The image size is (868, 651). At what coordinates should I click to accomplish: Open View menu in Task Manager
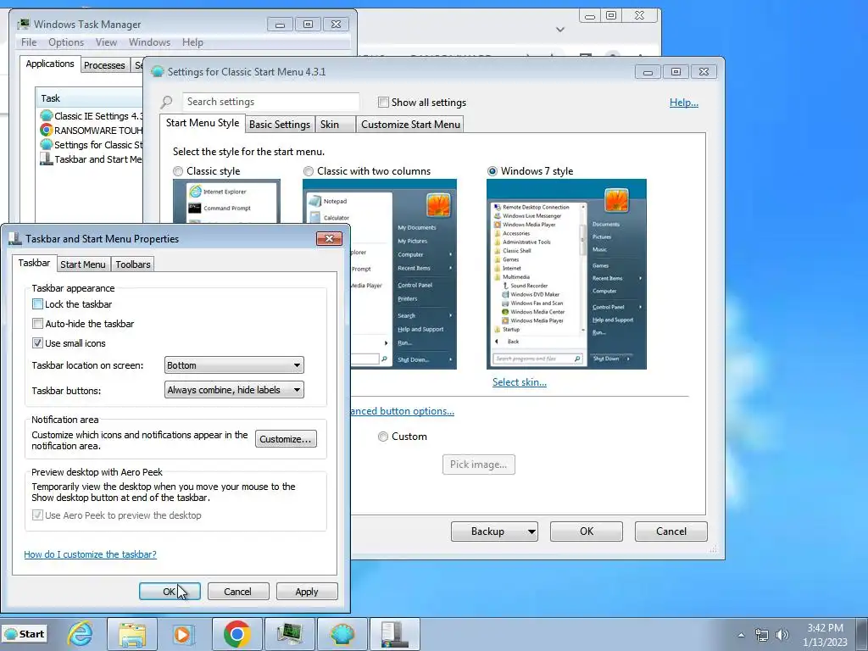tap(106, 42)
